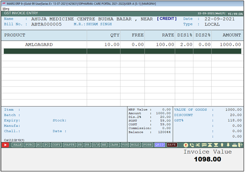The height and width of the screenshot is (172, 245).
Task: Click the red play icon in the bottom toolbar
Action: click(5, 145)
